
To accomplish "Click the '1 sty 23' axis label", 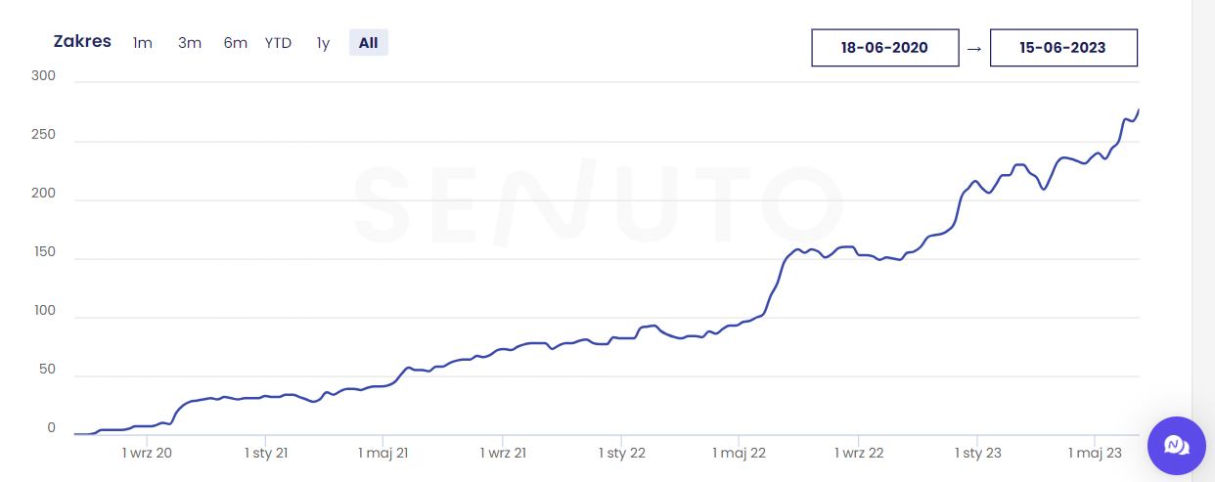I will click(977, 453).
